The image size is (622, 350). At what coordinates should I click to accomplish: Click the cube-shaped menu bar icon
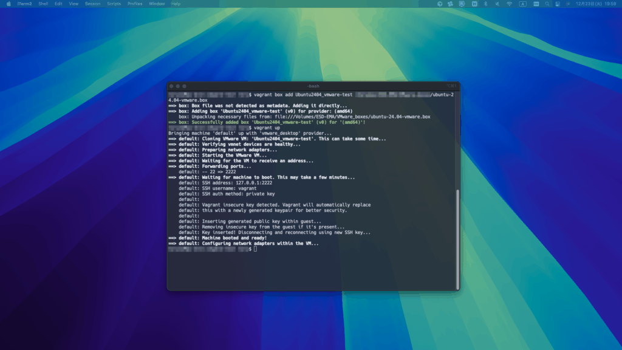pos(440,4)
